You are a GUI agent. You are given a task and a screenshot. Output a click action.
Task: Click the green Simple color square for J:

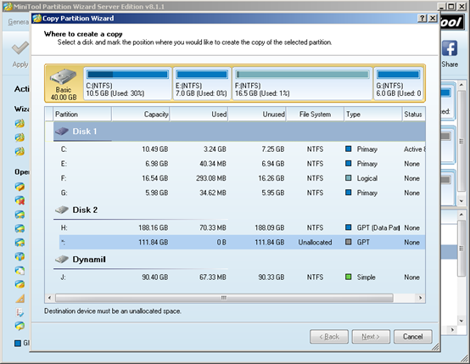(x=349, y=277)
